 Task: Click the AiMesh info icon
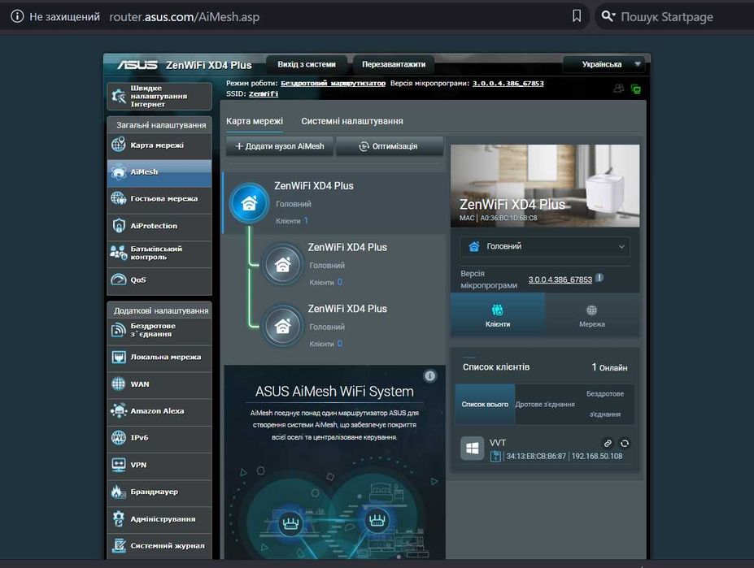click(430, 375)
